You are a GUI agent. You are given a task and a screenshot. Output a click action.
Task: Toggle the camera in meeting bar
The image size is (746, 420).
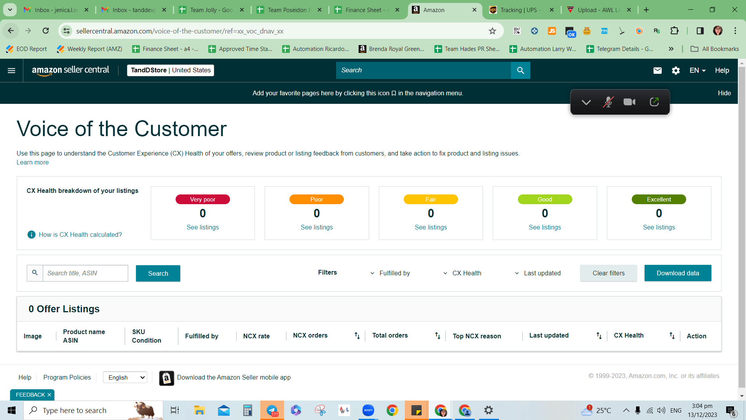pyautogui.click(x=629, y=102)
